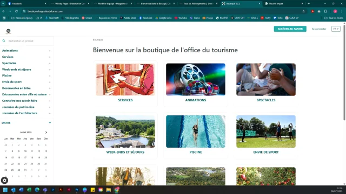
Task: Open the FR language dropdown
Action: (336, 29)
